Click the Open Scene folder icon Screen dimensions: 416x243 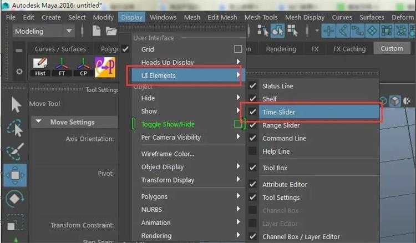111,31
